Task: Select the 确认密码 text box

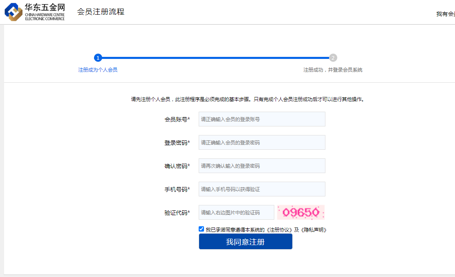Action: pyautogui.click(x=262, y=166)
